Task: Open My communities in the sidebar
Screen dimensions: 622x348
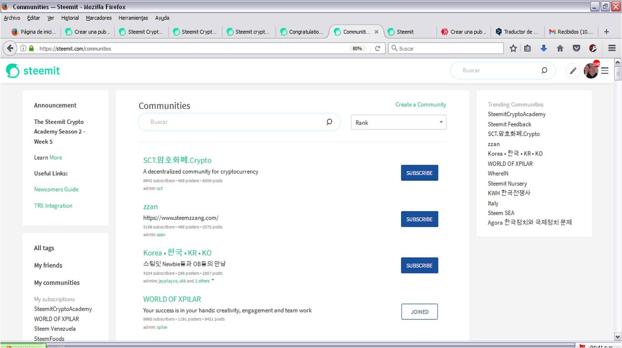Action: (57, 283)
